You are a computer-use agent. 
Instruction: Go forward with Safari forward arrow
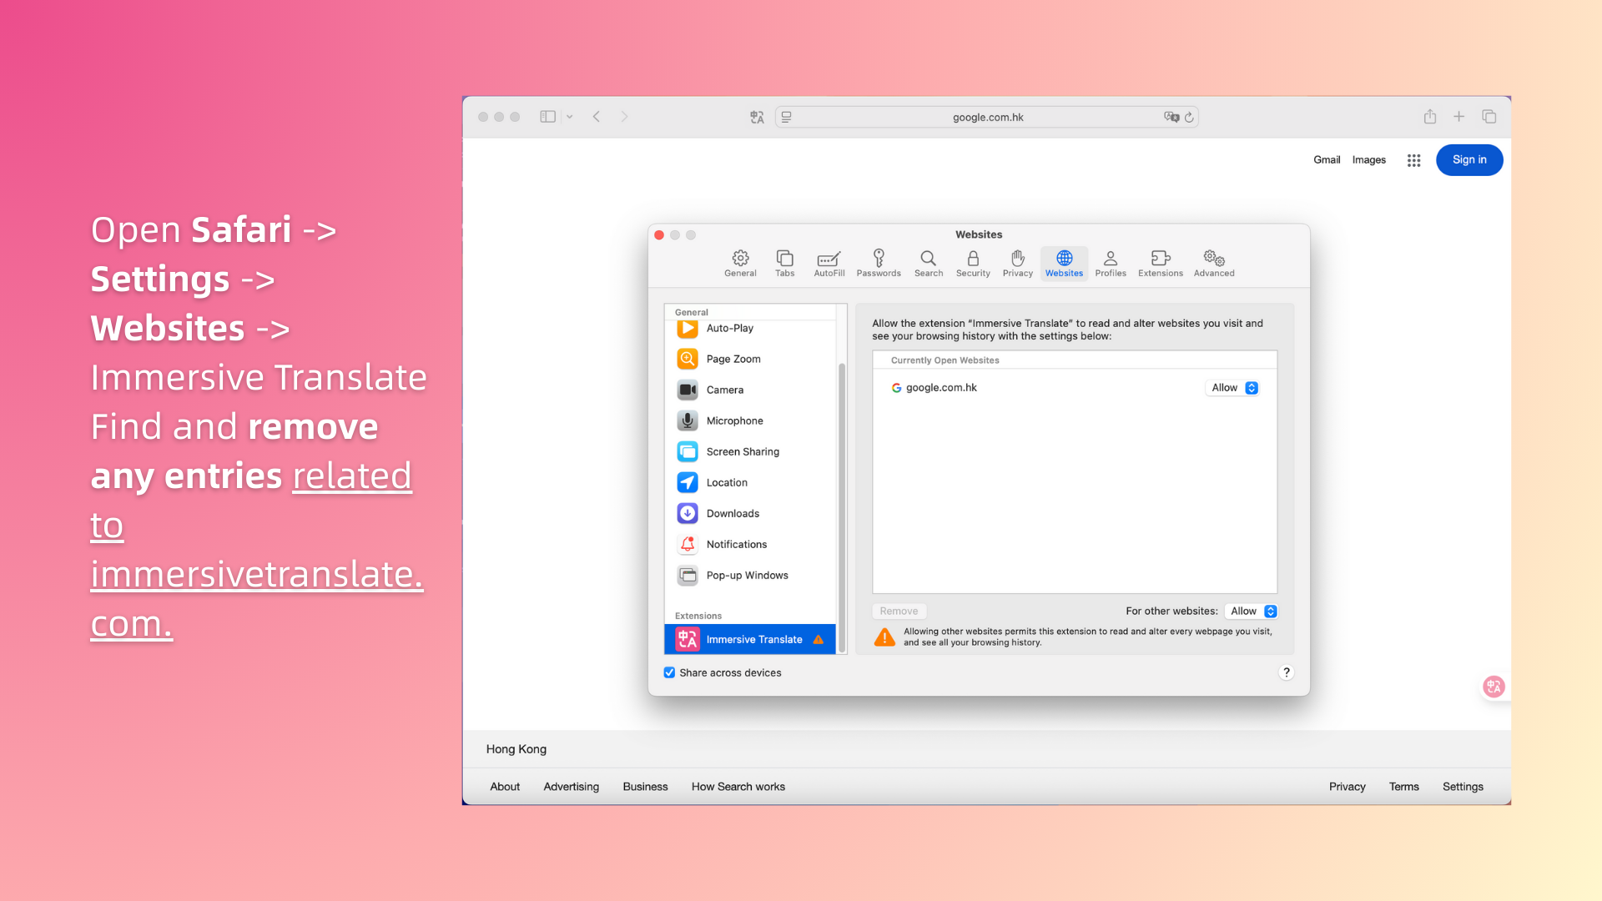tap(624, 117)
